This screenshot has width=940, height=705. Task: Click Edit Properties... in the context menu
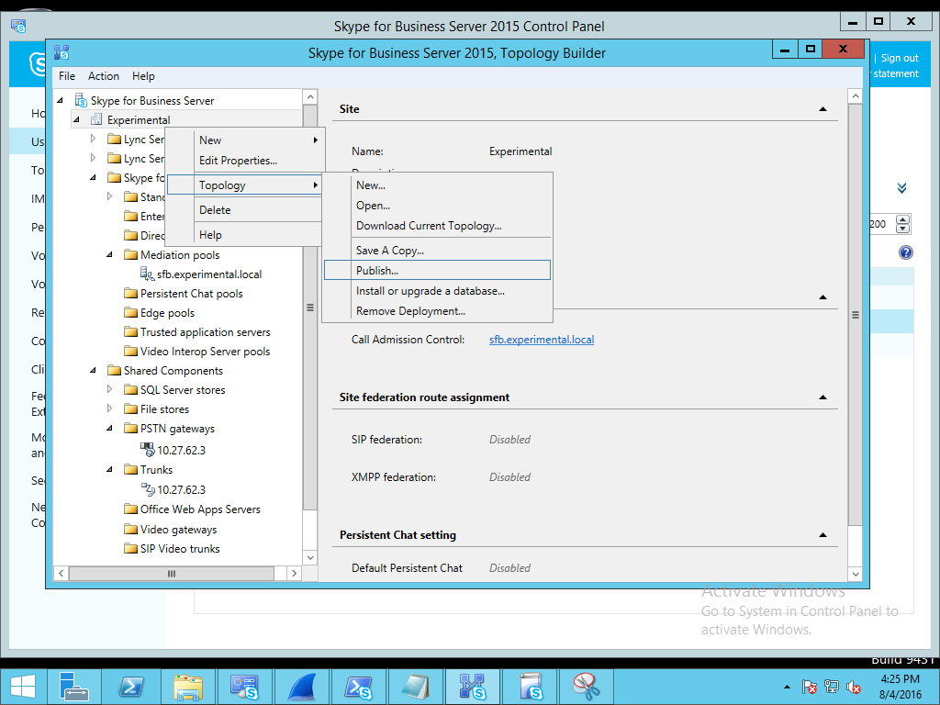(238, 161)
